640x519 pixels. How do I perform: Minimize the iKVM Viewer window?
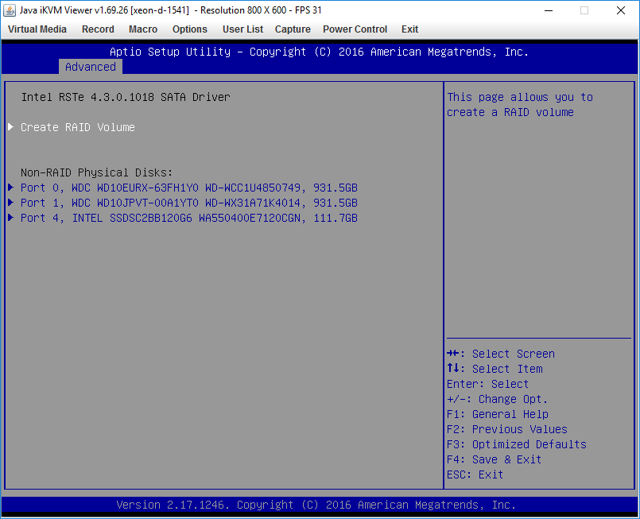coord(549,10)
